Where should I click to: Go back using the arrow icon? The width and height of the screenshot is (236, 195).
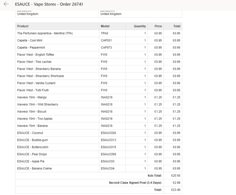pos(6,4)
